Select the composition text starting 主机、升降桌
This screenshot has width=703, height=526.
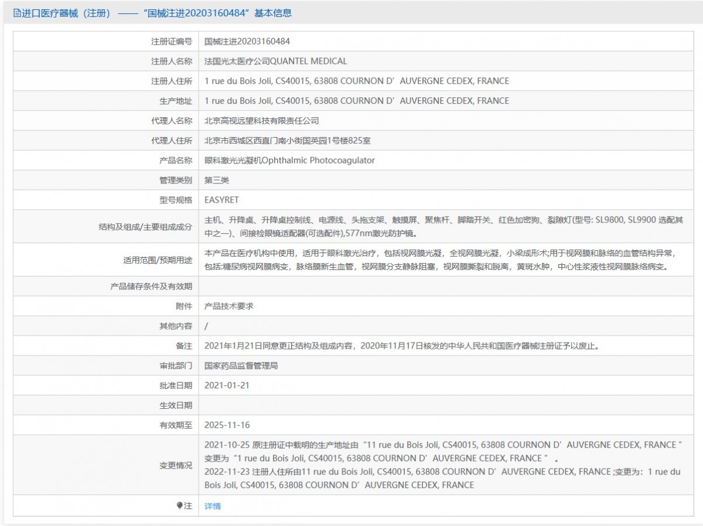click(x=444, y=227)
